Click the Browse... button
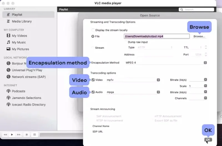 199,36
